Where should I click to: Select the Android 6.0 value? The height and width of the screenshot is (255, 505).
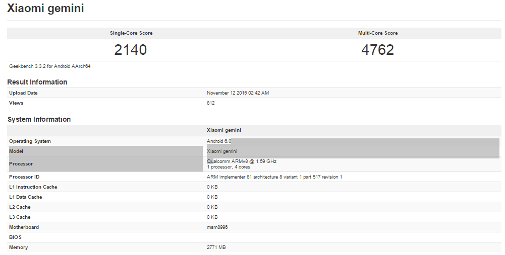coord(219,141)
